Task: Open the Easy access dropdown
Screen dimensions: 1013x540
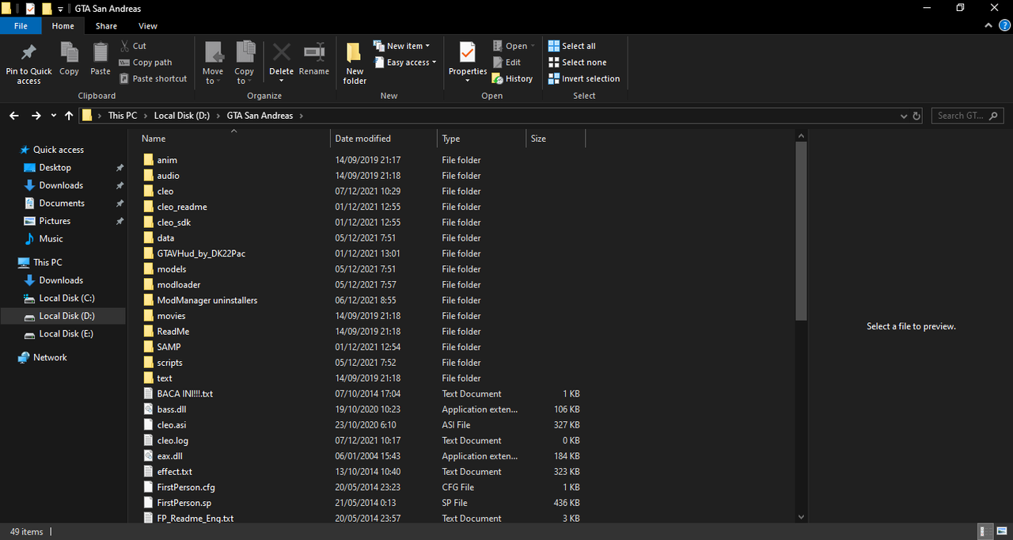Action: [404, 63]
